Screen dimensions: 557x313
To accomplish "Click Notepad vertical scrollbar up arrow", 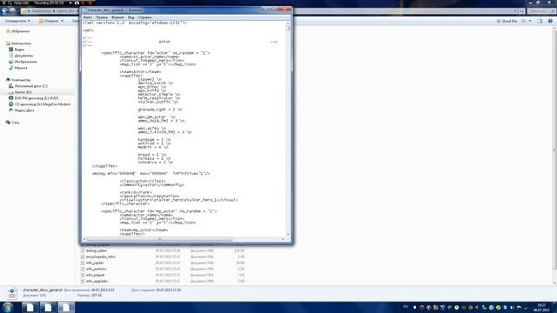I will click(288, 23).
